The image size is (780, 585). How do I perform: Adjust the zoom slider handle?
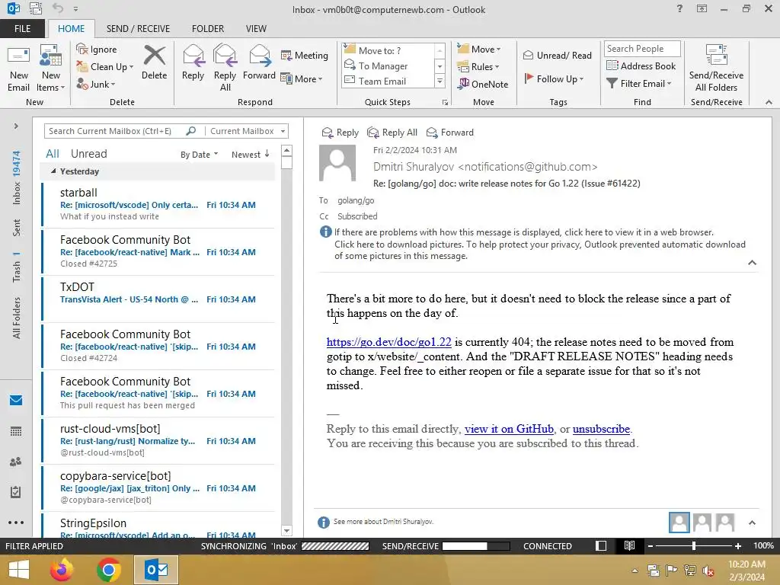pos(694,545)
